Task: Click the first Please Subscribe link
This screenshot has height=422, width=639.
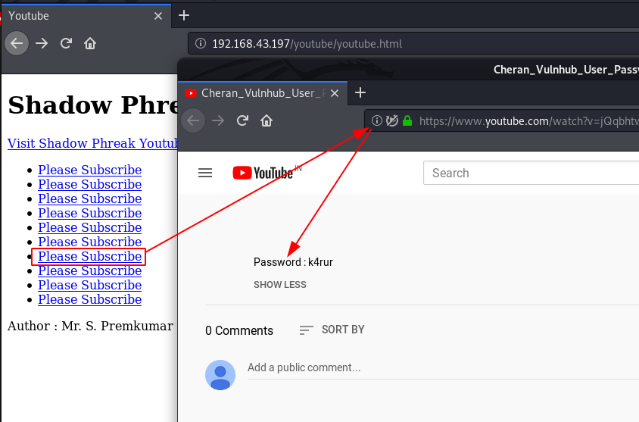Action: [89, 170]
